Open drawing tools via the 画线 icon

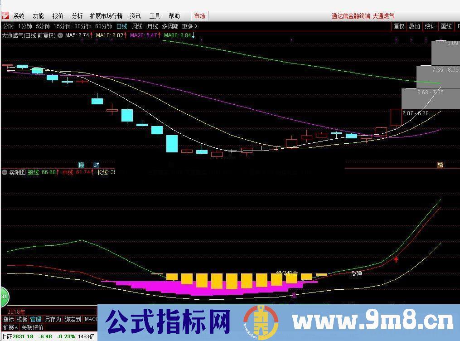pos(445,26)
